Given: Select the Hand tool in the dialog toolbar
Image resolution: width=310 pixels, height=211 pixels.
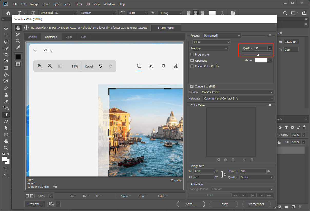Looking at the screenshot, I should point(18,28).
